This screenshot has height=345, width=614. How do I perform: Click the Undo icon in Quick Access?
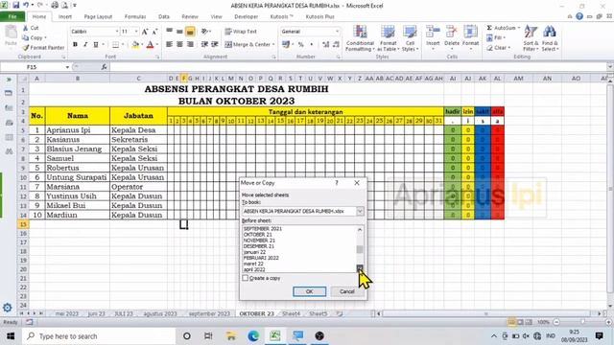tap(26, 5)
